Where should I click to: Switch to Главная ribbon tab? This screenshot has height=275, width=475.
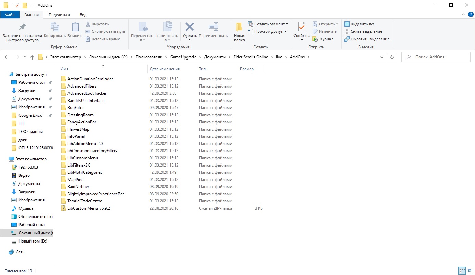(32, 15)
